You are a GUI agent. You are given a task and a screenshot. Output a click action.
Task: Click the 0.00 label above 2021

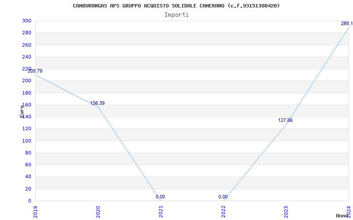click(160, 197)
